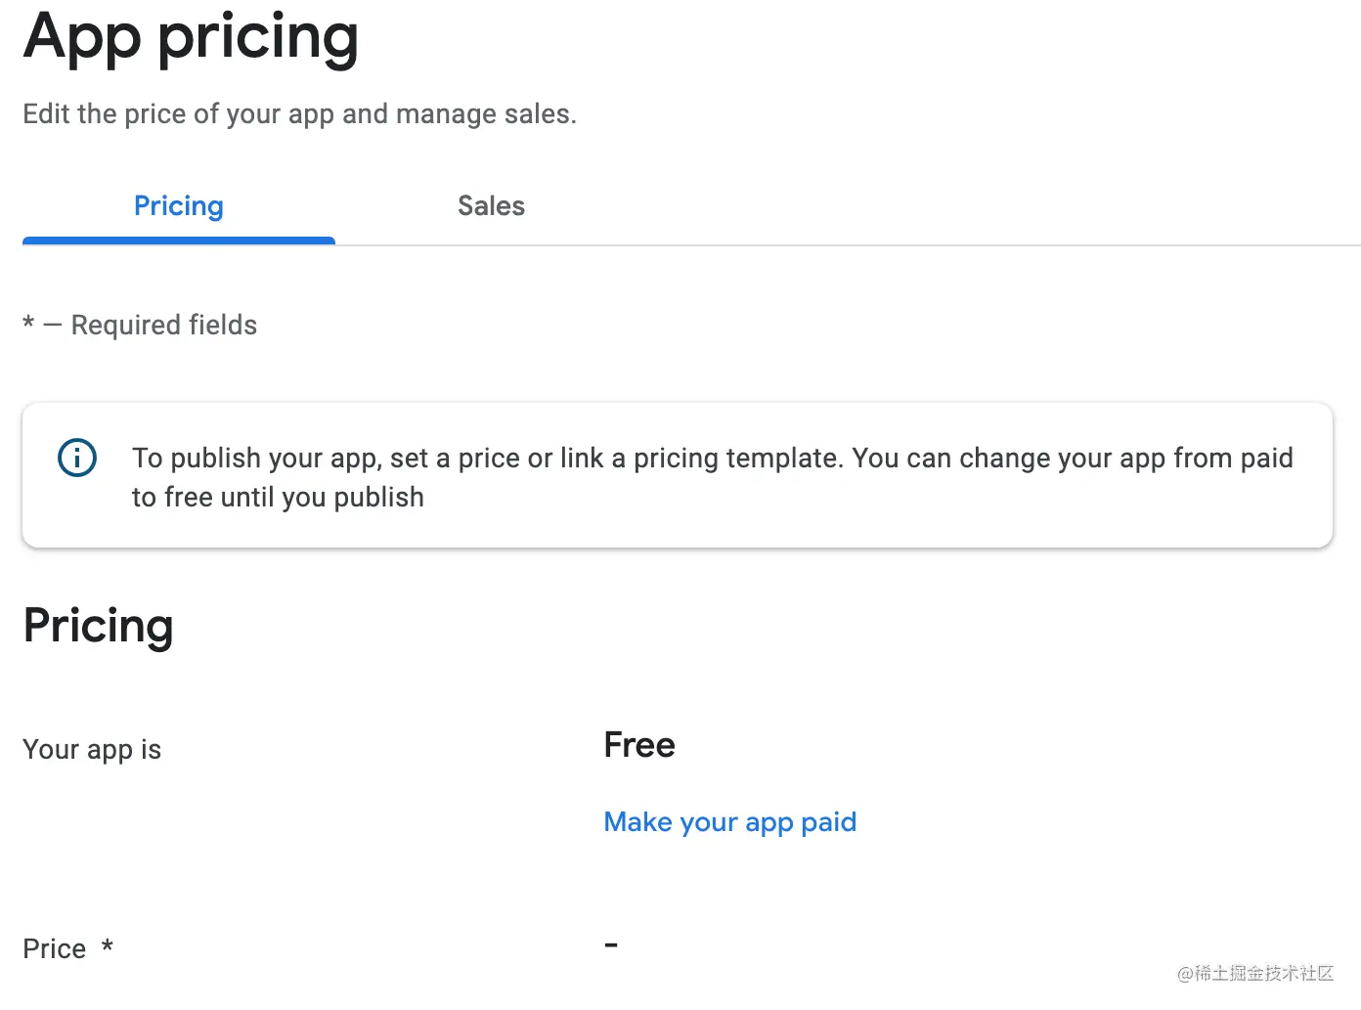Click the Pricing section heading
This screenshot has height=1010, width=1361.
click(98, 627)
